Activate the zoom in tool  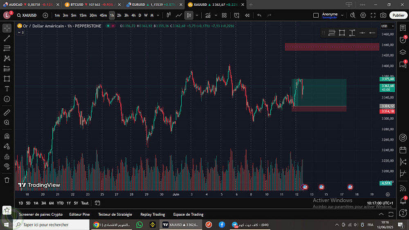pos(7,123)
